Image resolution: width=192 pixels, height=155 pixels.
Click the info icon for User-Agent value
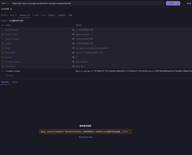click(73, 52)
